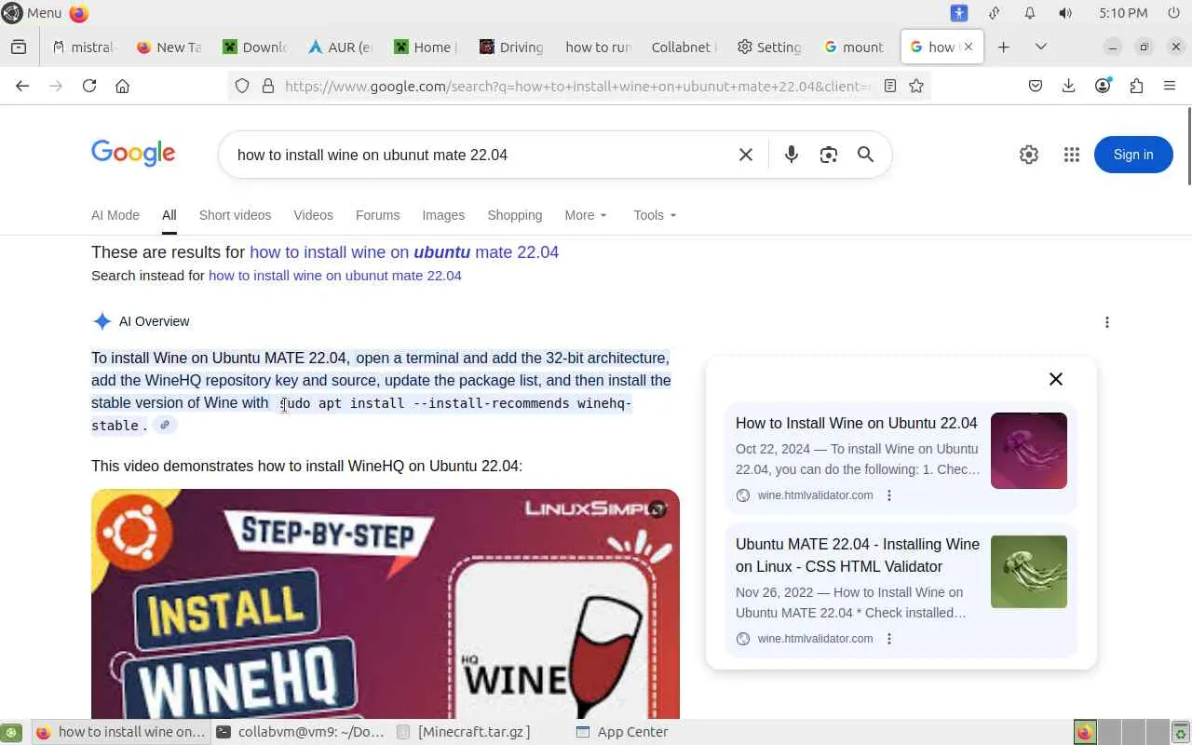Switch to the collabvm terminal window in taskbar
This screenshot has width=1192, height=745.
coord(301,732)
